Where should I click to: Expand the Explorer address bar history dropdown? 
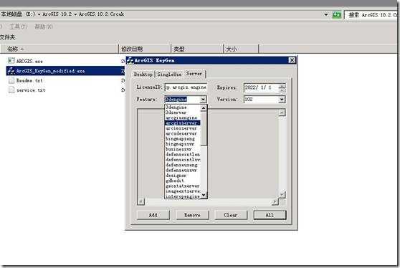pyautogui.click(x=325, y=15)
